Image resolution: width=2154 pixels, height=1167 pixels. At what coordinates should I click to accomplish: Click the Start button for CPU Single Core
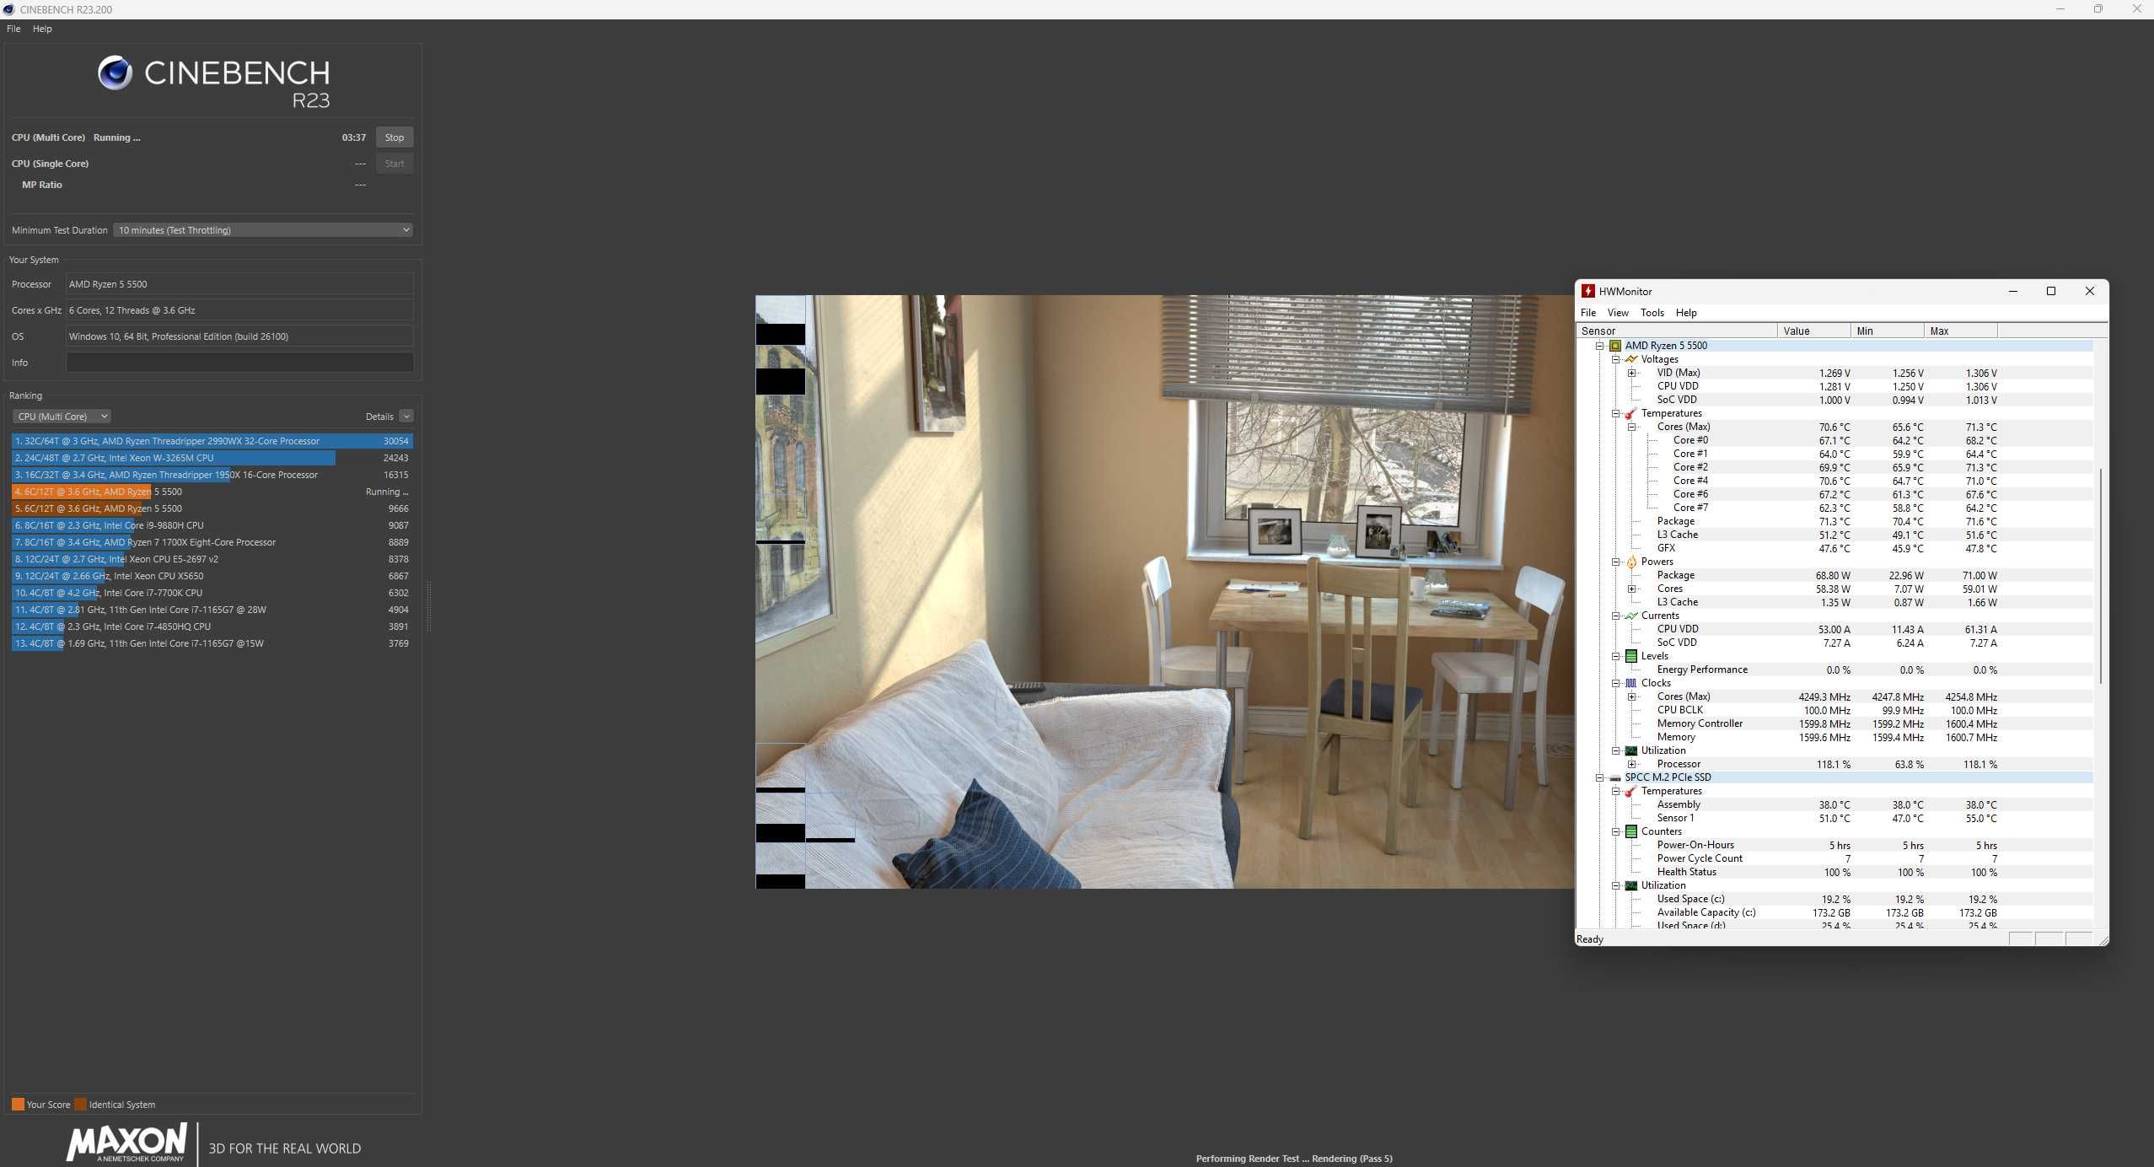pyautogui.click(x=395, y=164)
